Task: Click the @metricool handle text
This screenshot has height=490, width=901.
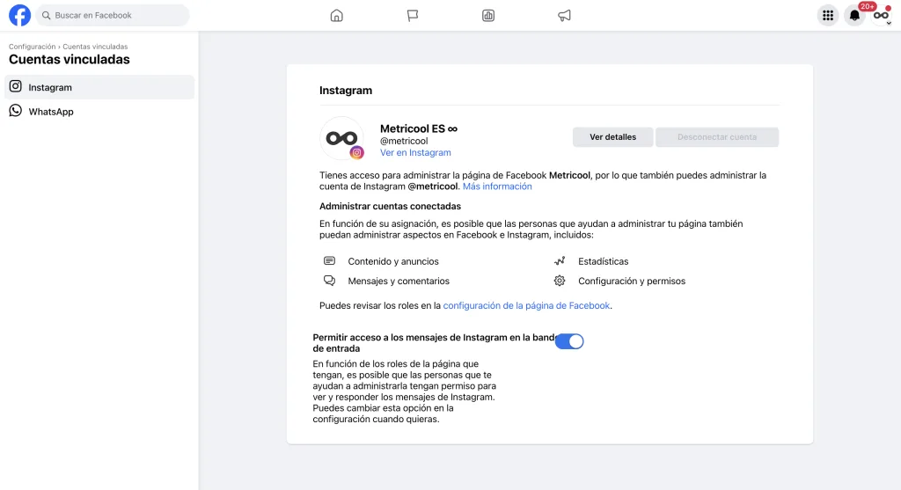Action: 404,142
